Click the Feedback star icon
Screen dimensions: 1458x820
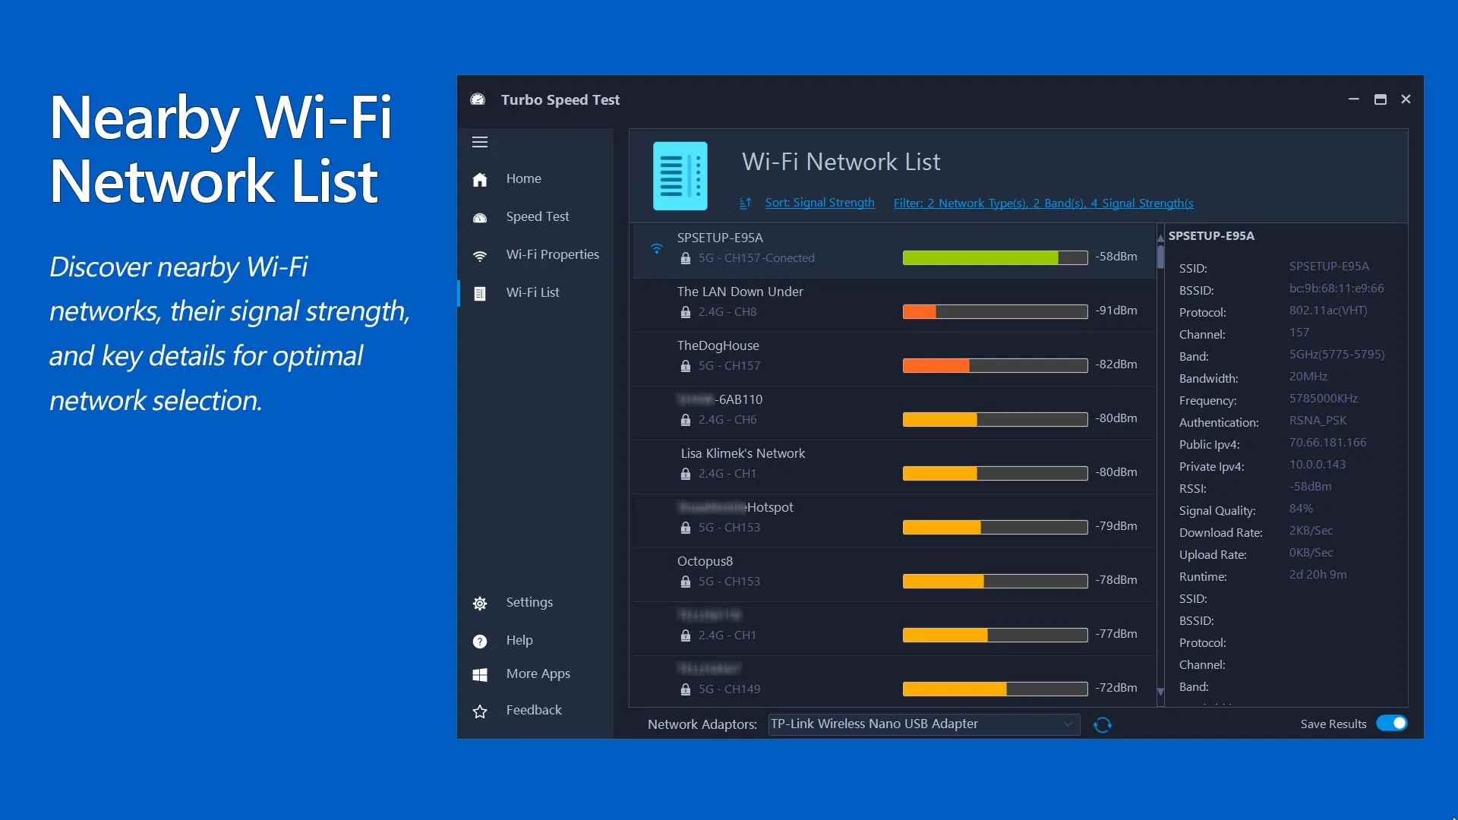pos(480,711)
